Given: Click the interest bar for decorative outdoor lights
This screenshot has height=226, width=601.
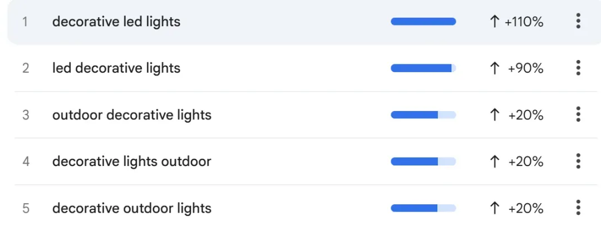Looking at the screenshot, I should coord(423,208).
